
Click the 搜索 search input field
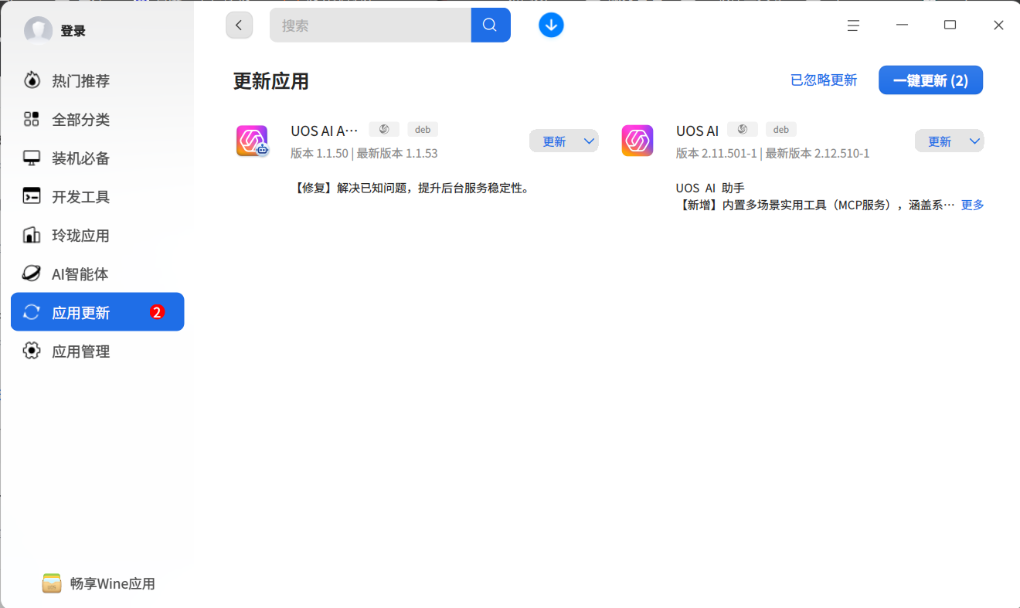tap(370, 25)
